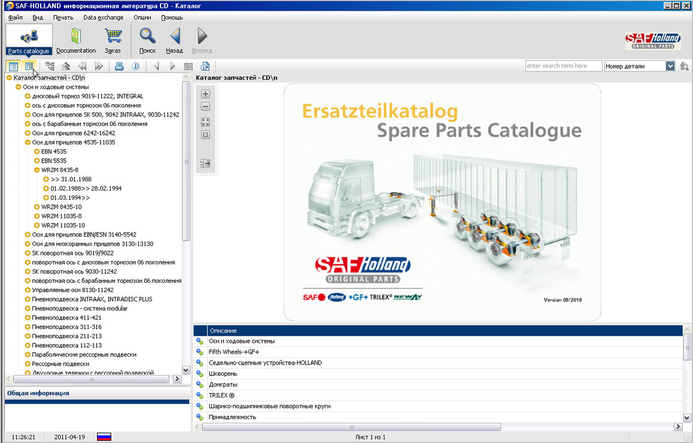Click the tree panel horizontal scrollbar

(x=91, y=379)
